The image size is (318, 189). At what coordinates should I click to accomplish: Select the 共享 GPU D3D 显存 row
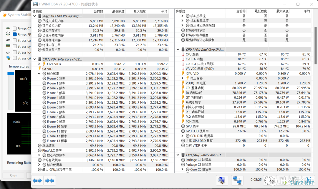tap(243, 140)
